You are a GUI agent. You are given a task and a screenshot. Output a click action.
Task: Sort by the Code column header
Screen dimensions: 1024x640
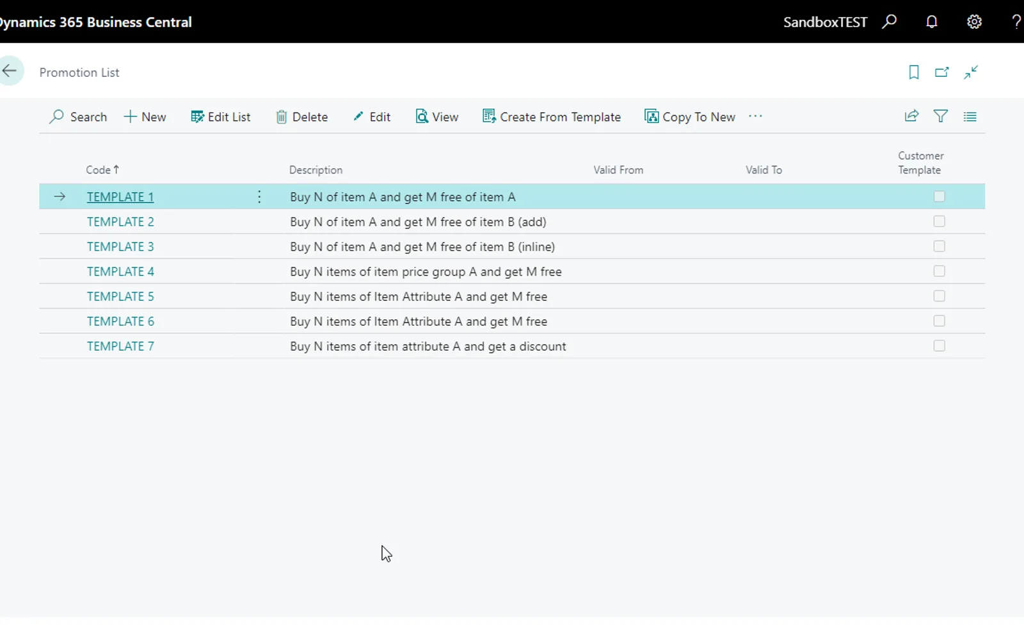pyautogui.click(x=102, y=170)
